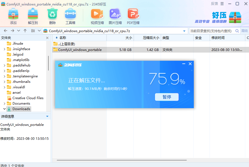Click the 删除 (Delete) trash icon
The height and width of the screenshot is (167, 249).
pyautogui.click(x=52, y=16)
